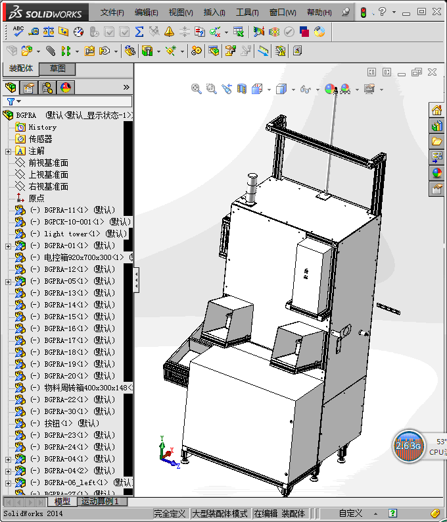Open Insert Components dropdown arrow
Image resolution: width=447 pixels, height=522 pixels.
point(38,51)
